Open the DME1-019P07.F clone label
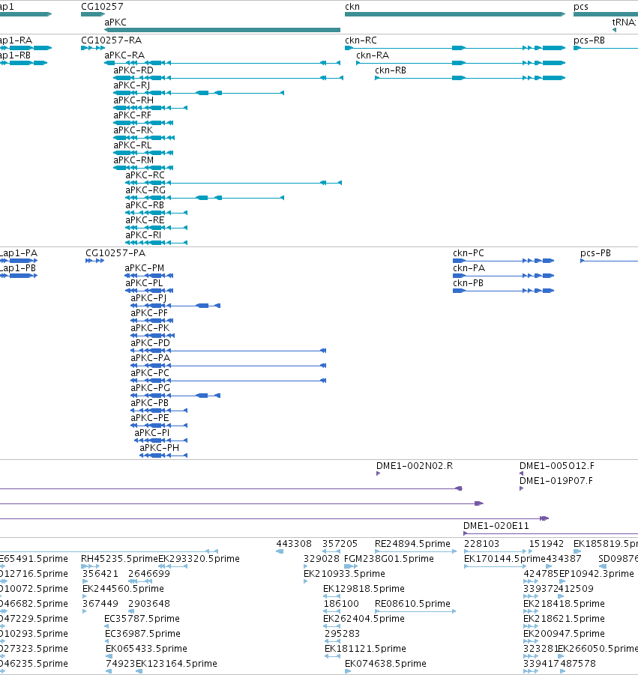The width and height of the screenshot is (638, 675). click(x=556, y=481)
